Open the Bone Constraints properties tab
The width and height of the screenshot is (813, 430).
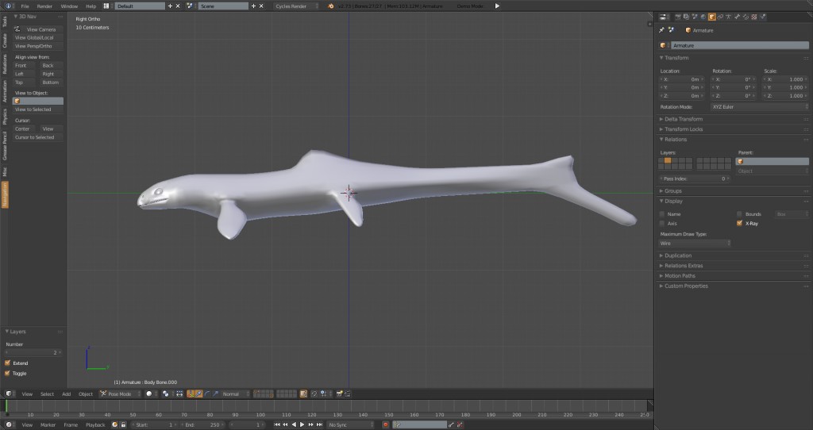click(746, 17)
